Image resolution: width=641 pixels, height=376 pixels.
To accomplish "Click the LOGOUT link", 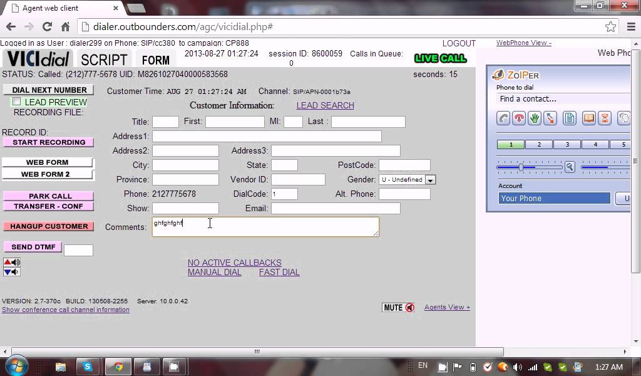I will [x=459, y=43].
